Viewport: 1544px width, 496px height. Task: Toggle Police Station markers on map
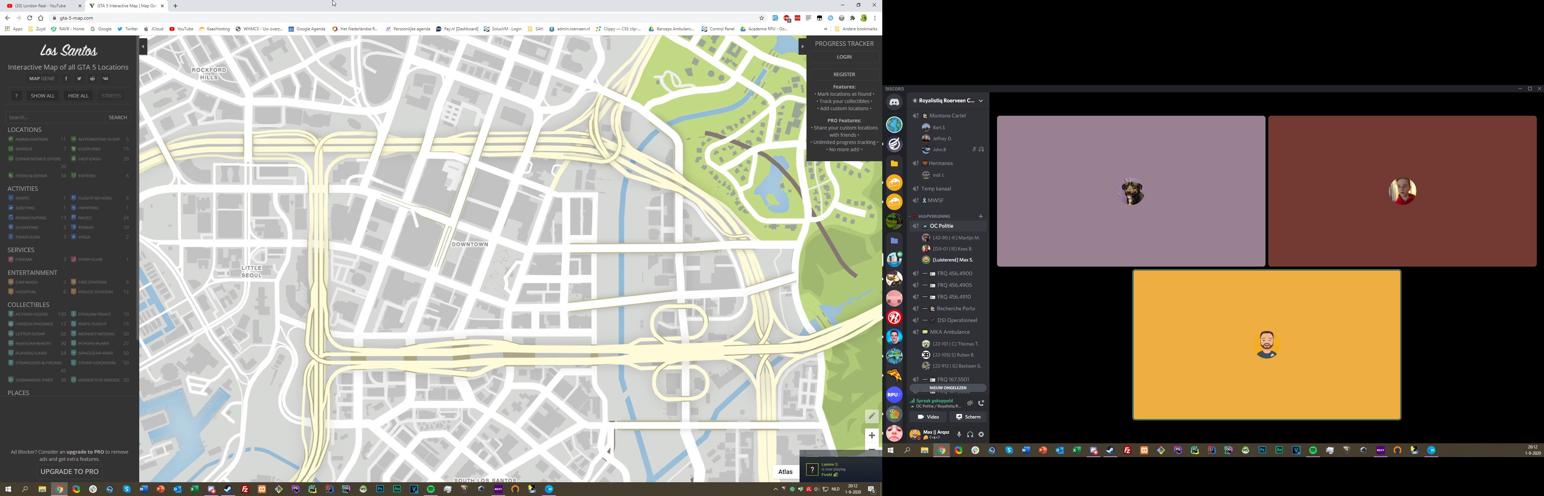coord(95,292)
